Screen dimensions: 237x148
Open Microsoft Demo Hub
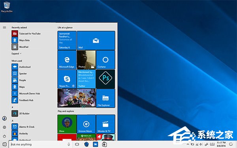tap(26, 94)
